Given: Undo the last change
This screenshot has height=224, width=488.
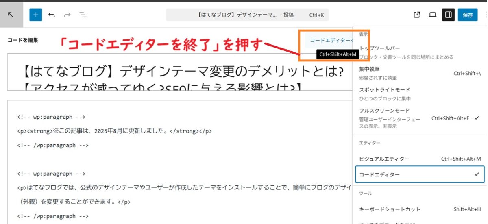Looking at the screenshot, I should [x=52, y=15].
